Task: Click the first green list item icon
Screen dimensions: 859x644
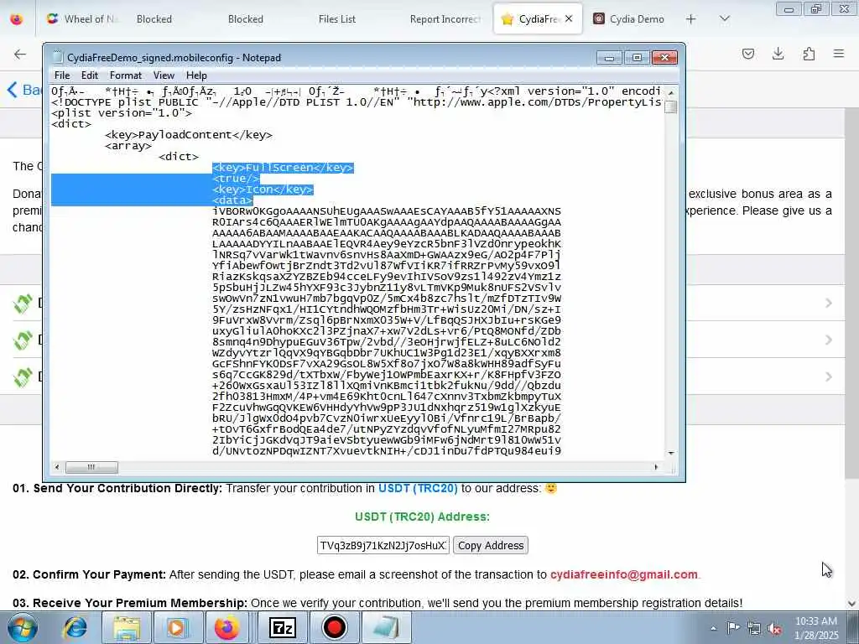Action: click(23, 304)
